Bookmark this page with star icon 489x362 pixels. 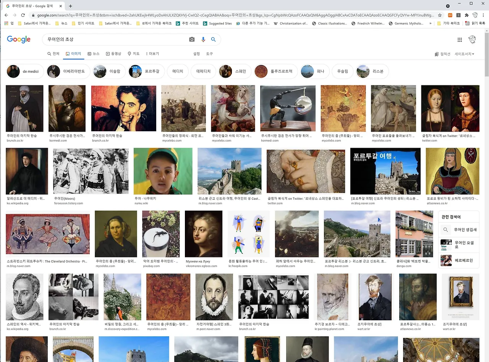pos(440,15)
